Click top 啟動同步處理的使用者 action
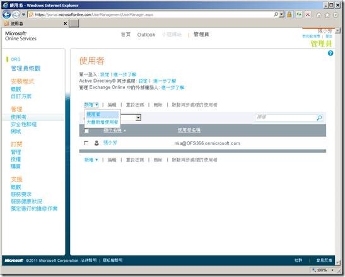Viewport: 345px width, 277px height. pos(194,105)
